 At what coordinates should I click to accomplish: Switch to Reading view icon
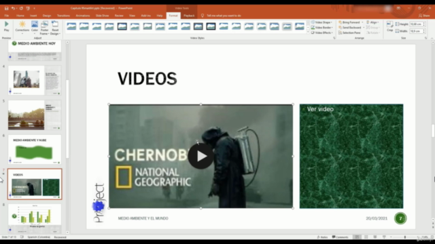pos(375,237)
